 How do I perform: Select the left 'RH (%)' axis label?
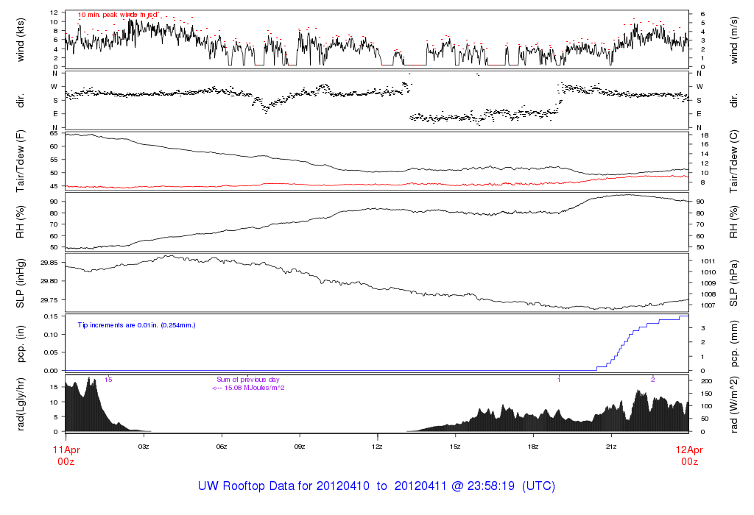click(x=20, y=224)
